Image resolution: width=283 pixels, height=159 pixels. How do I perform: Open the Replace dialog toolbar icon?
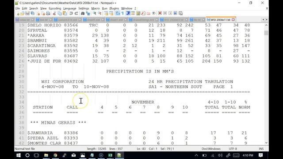[88, 13]
